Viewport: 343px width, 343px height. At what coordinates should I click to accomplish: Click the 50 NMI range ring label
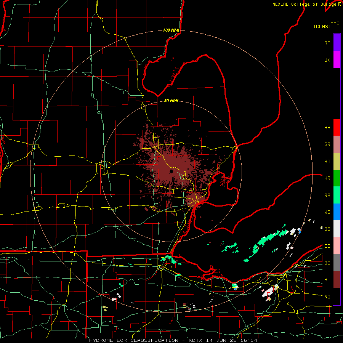[171, 101]
